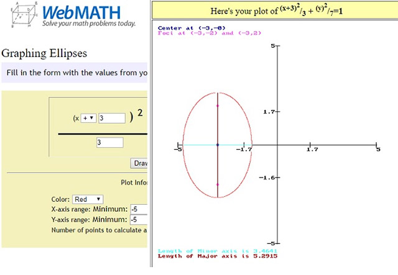Image resolution: width=398 pixels, height=275 pixels.
Task: Click 'Length of Major axis is 5.2915' text
Action: (x=218, y=256)
